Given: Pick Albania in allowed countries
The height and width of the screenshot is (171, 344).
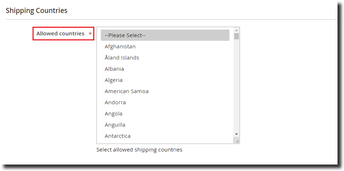Looking at the screenshot, I should 114,69.
